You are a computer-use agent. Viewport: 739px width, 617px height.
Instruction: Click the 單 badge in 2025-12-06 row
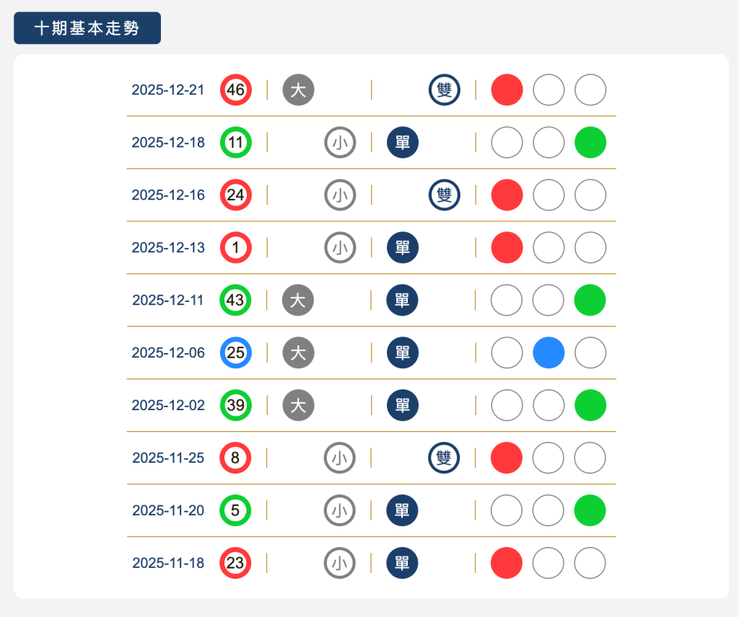coord(403,353)
